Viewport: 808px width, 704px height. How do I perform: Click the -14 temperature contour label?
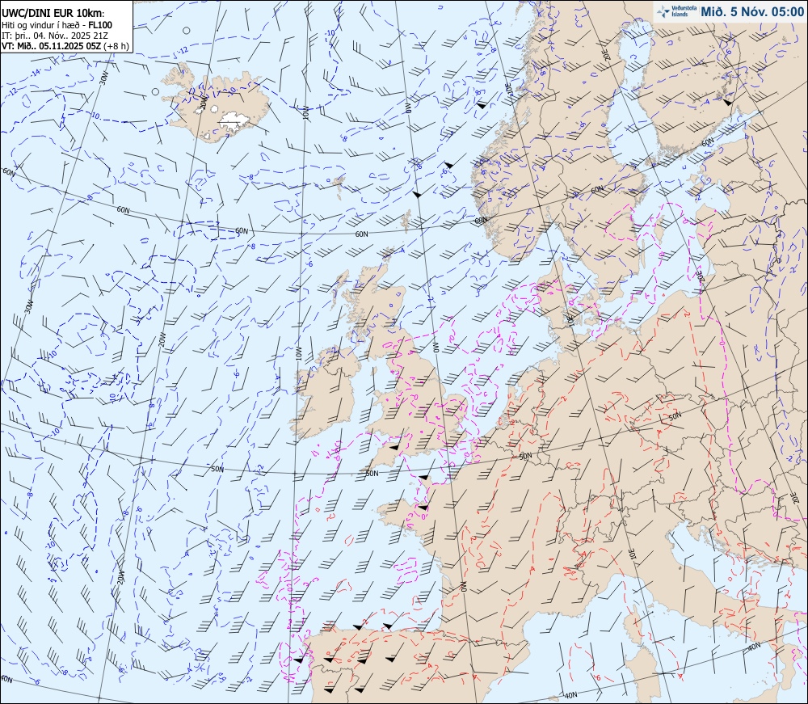[x=36, y=72]
